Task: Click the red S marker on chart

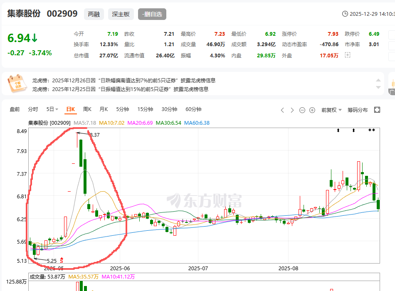Action: (62, 260)
